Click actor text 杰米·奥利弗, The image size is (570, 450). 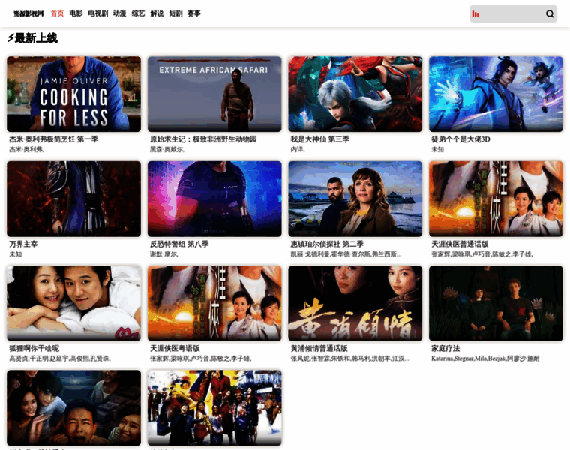coord(26,149)
